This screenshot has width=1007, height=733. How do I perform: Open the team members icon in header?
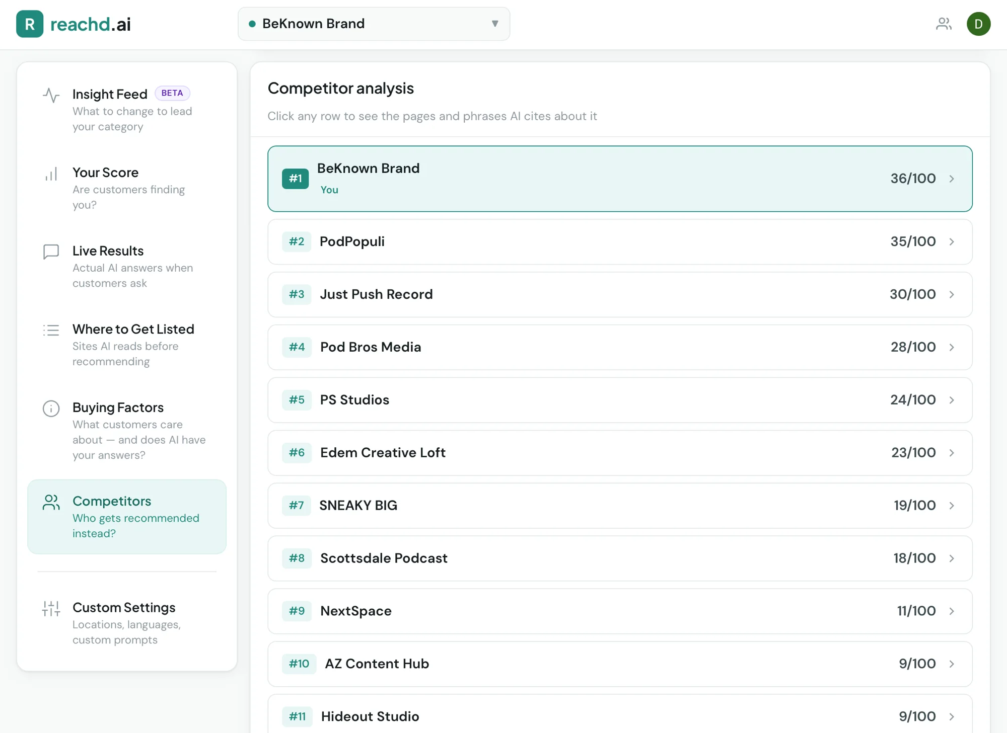pos(944,24)
